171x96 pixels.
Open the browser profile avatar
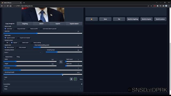tap(166, 6)
